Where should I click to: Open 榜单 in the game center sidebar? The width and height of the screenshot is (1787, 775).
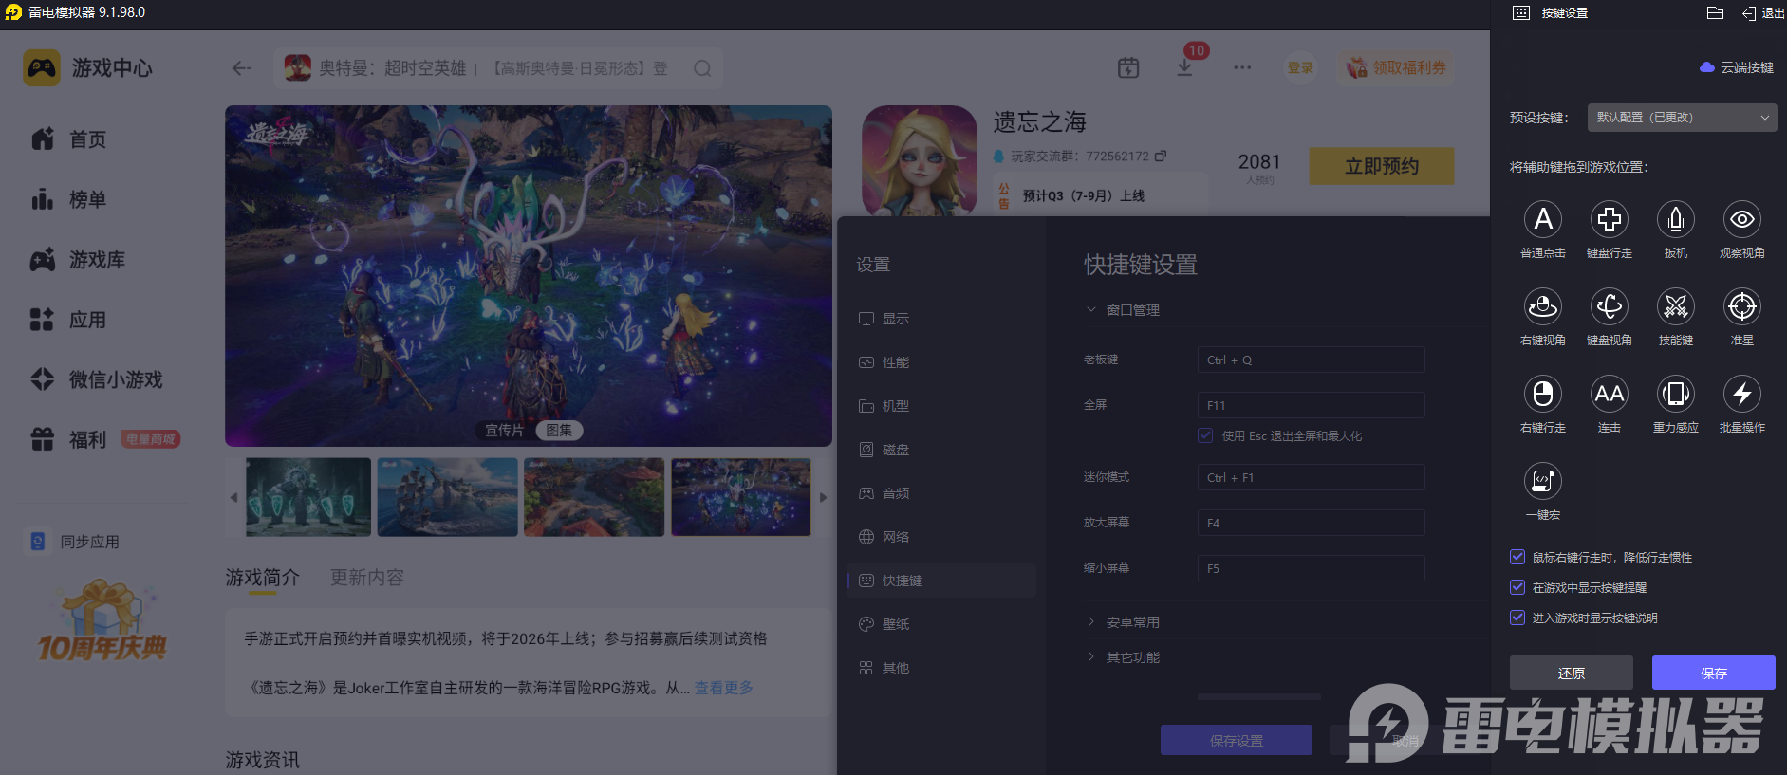(68, 199)
